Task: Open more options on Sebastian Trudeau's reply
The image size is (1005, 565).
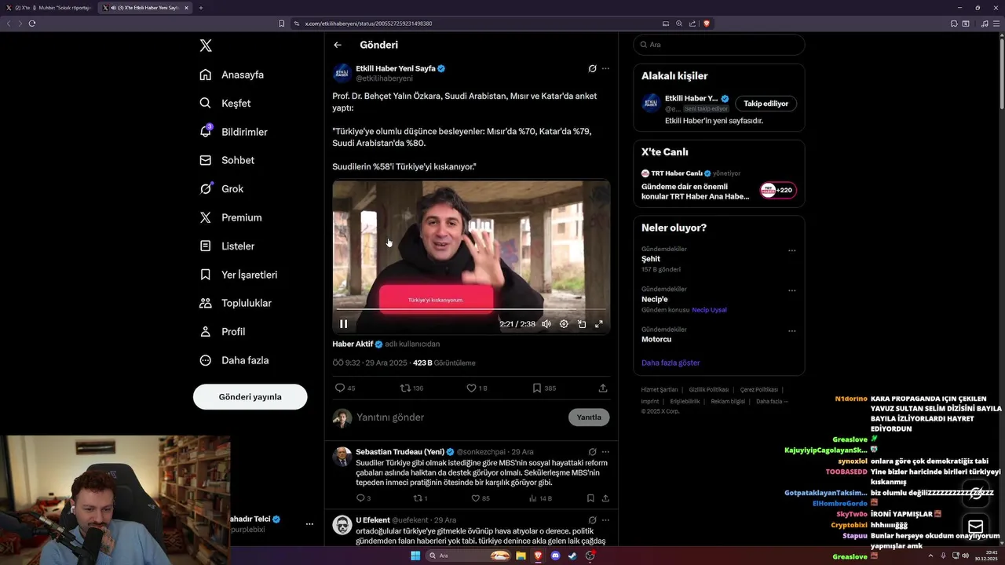Action: tap(605, 452)
